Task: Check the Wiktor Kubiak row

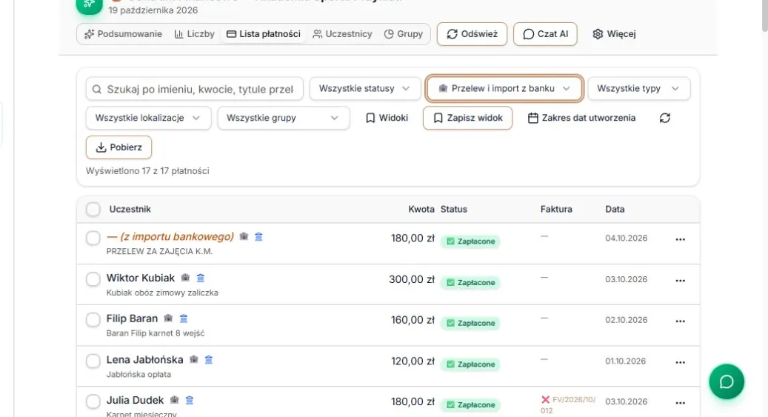Action: tap(93, 279)
